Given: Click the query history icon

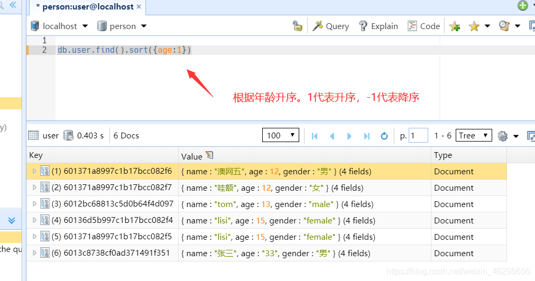Looking at the screenshot, I should [504, 26].
